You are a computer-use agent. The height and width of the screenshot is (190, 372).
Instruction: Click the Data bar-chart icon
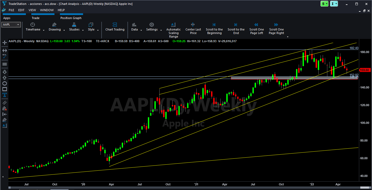coord(134,24)
